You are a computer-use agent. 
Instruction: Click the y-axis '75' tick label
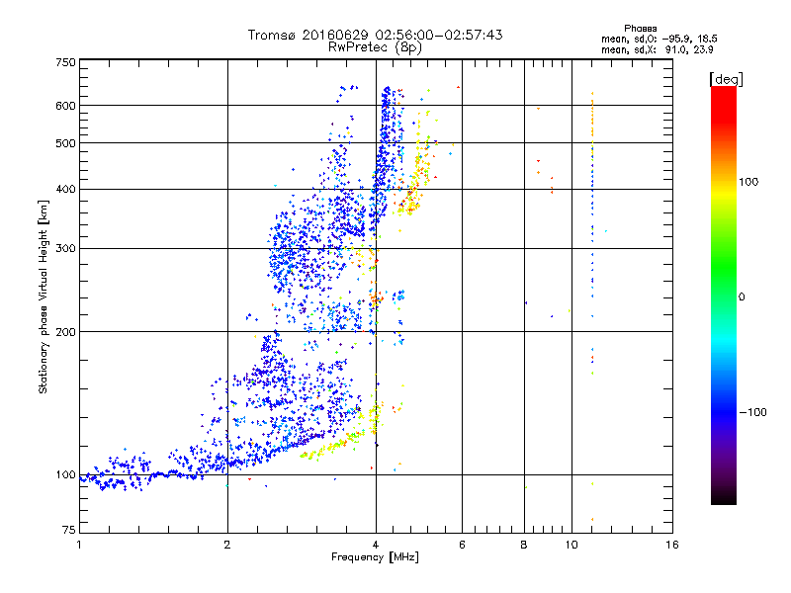(69, 530)
